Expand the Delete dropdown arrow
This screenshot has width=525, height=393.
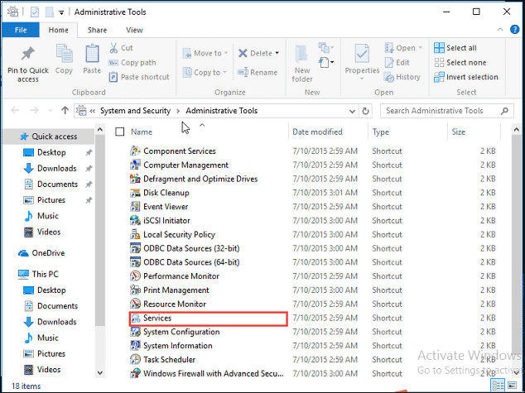[277, 53]
